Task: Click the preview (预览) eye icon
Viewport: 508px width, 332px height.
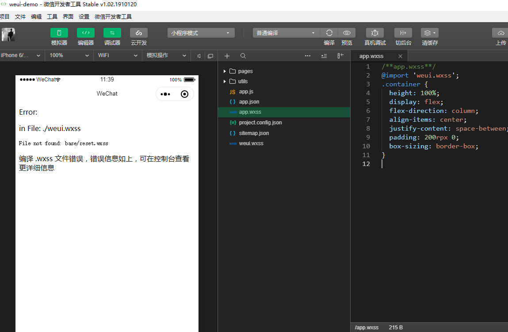Action: (347, 33)
